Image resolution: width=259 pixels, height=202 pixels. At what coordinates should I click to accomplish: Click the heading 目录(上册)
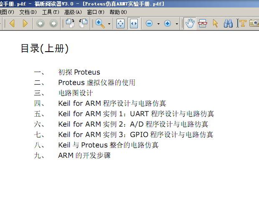[x=45, y=49]
